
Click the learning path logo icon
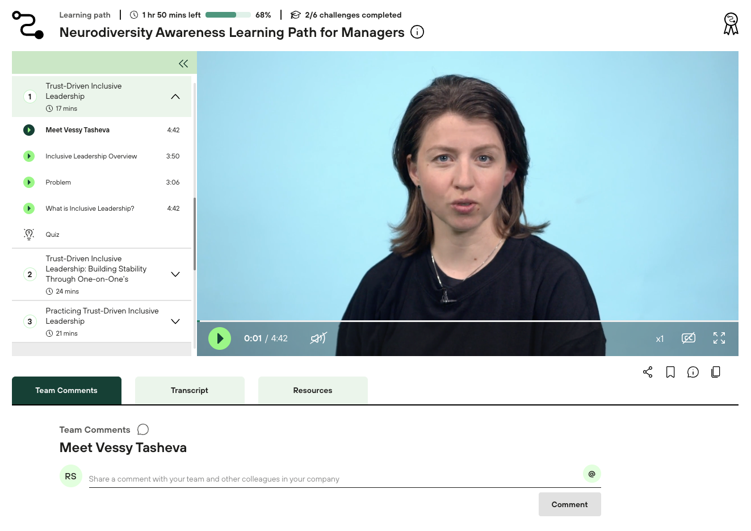28,25
